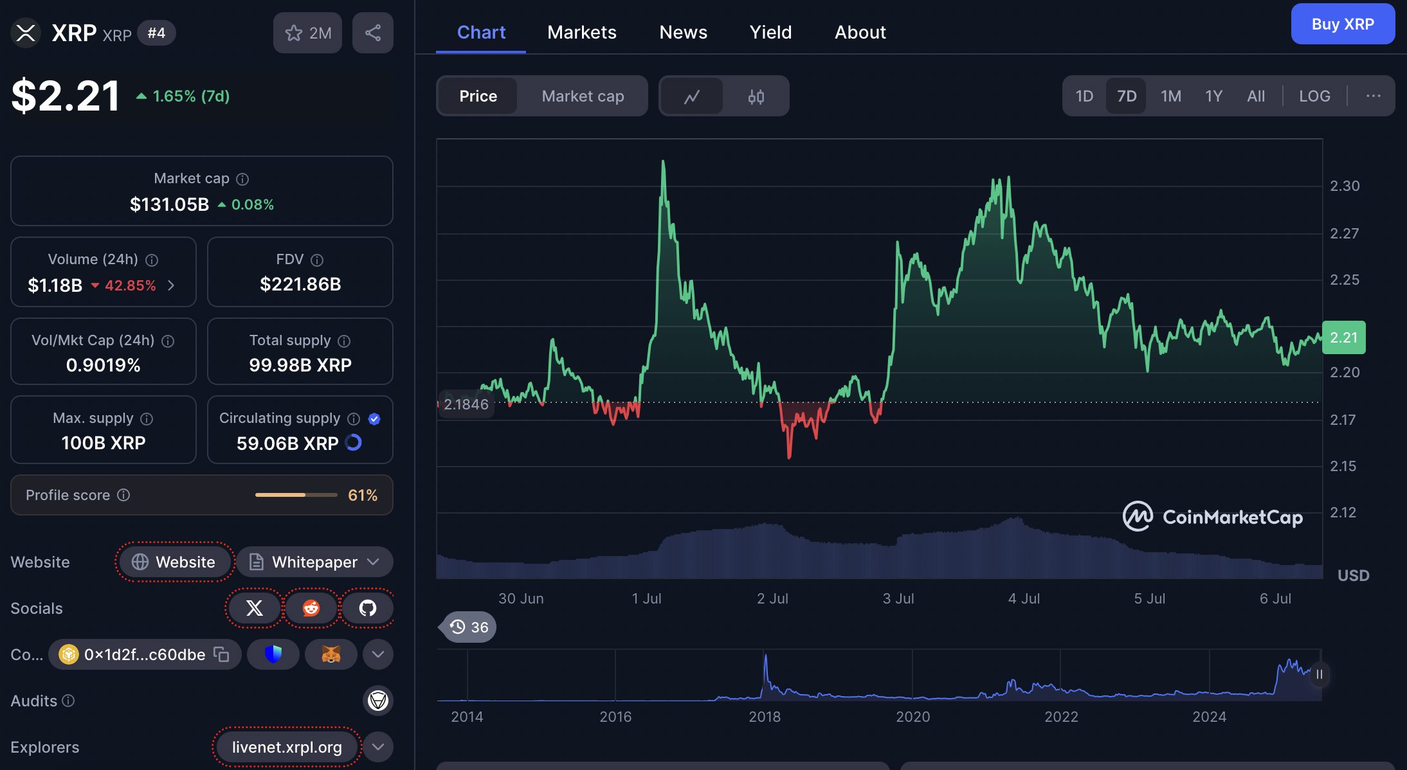This screenshot has height=770, width=1407.
Task: Switch chart to line view
Action: [x=692, y=96]
